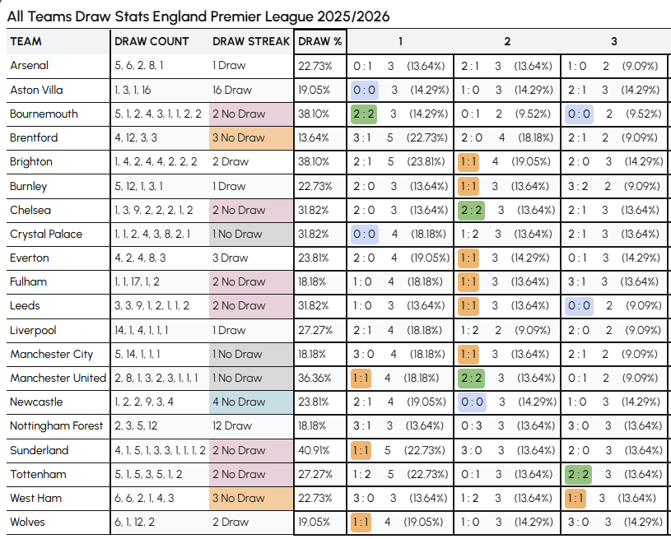Screen dimensions: 671x539
Task: Open the Manchester United team link
Action: click(x=58, y=378)
